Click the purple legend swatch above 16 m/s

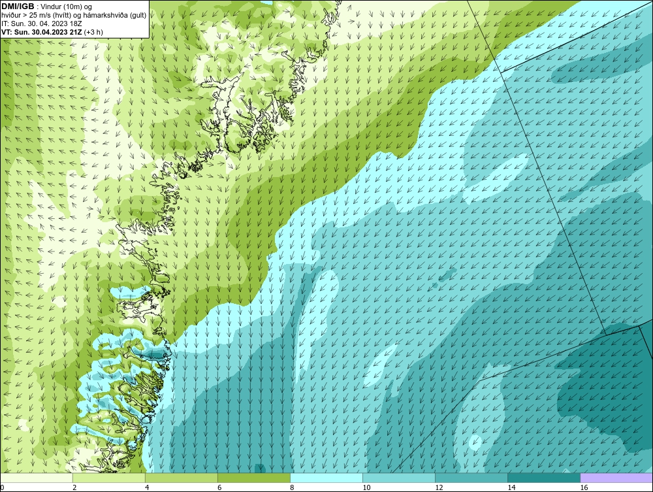tap(616, 478)
